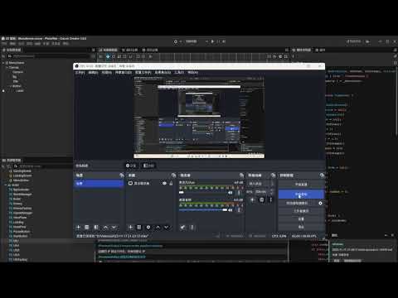398x298 pixels.
Task: Open the OBS Tools menu
Action: [179, 72]
